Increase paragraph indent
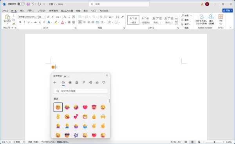Screen dimensions: 235x144 (105, 17)
